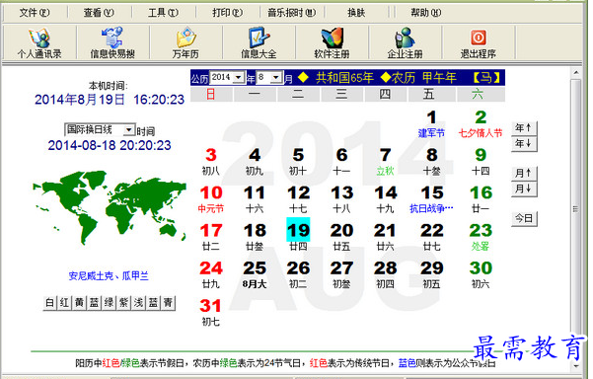
Task: Click the 月↓ next month button
Action: 524,189
